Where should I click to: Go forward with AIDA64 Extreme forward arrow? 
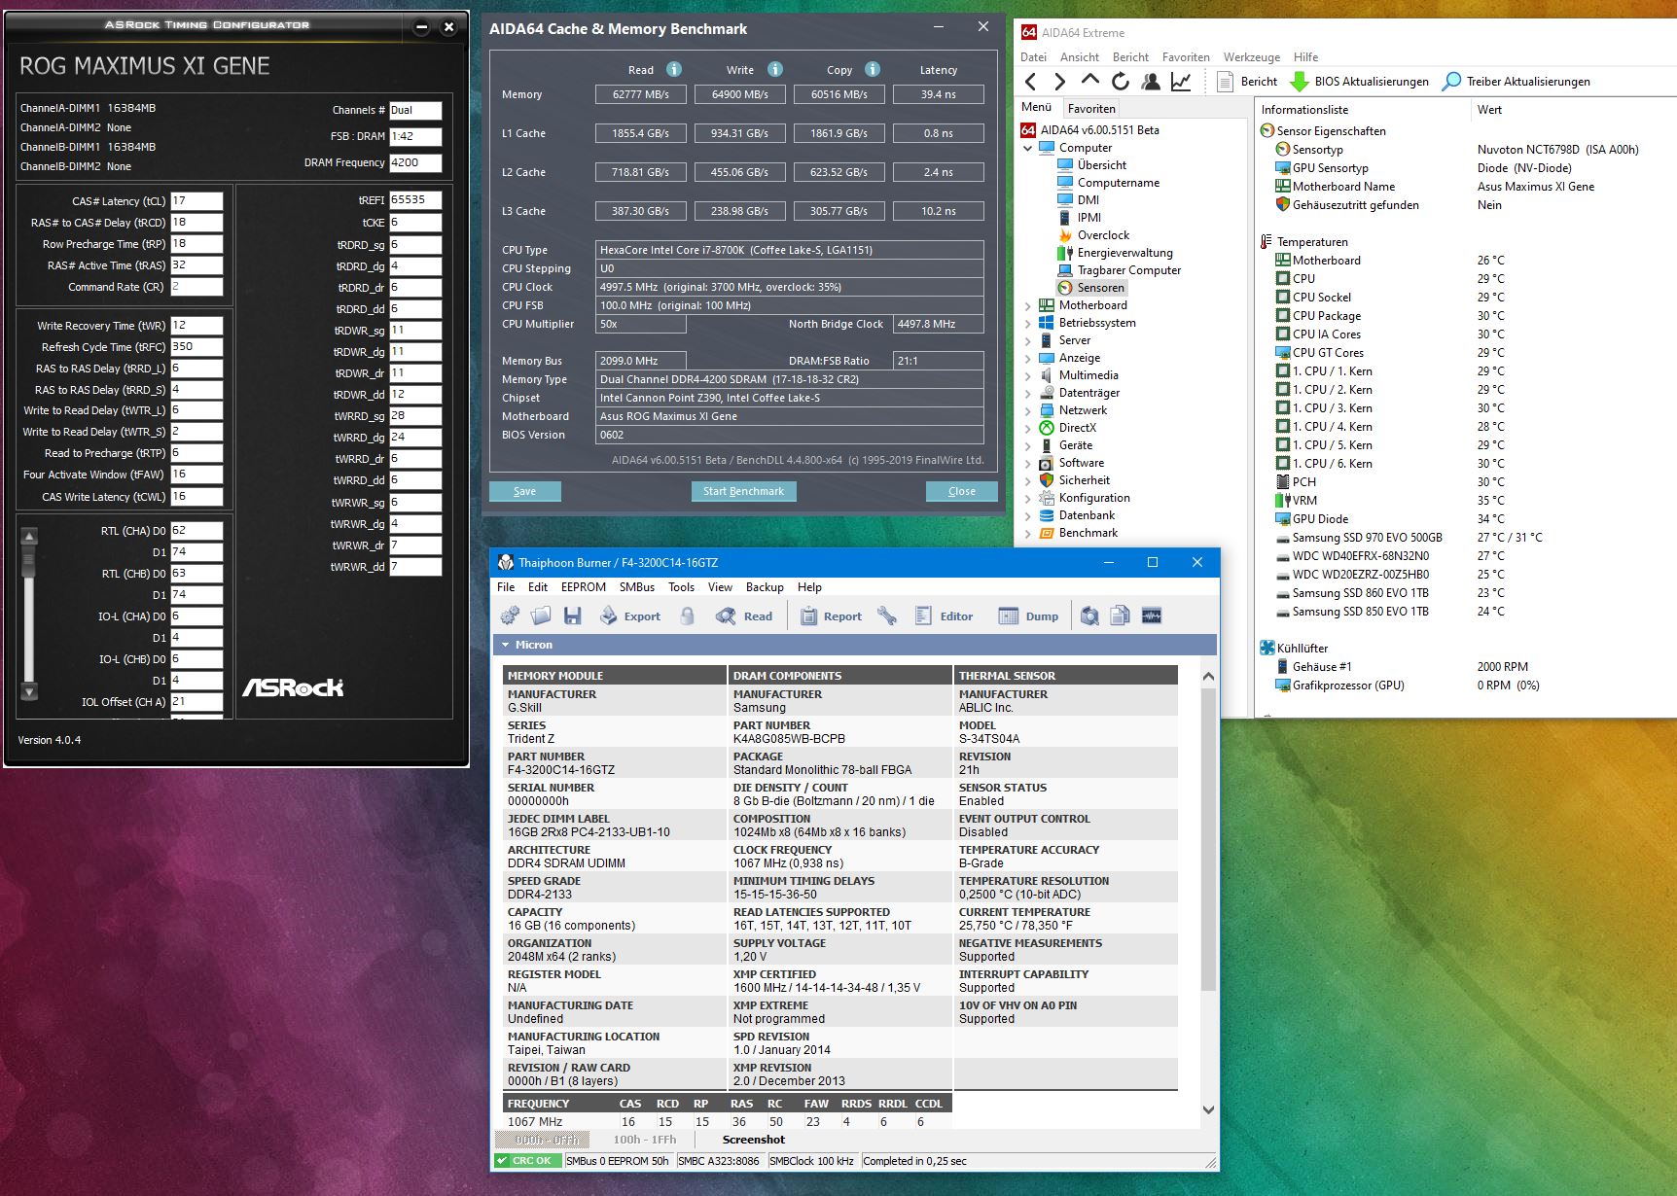click(x=1060, y=82)
